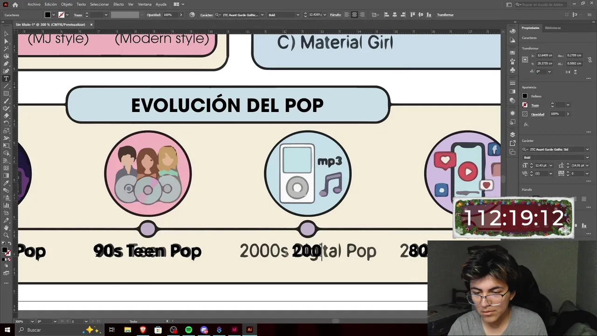597x336 pixels.
Task: Click Párrafo link in control bar
Action: coord(335,15)
